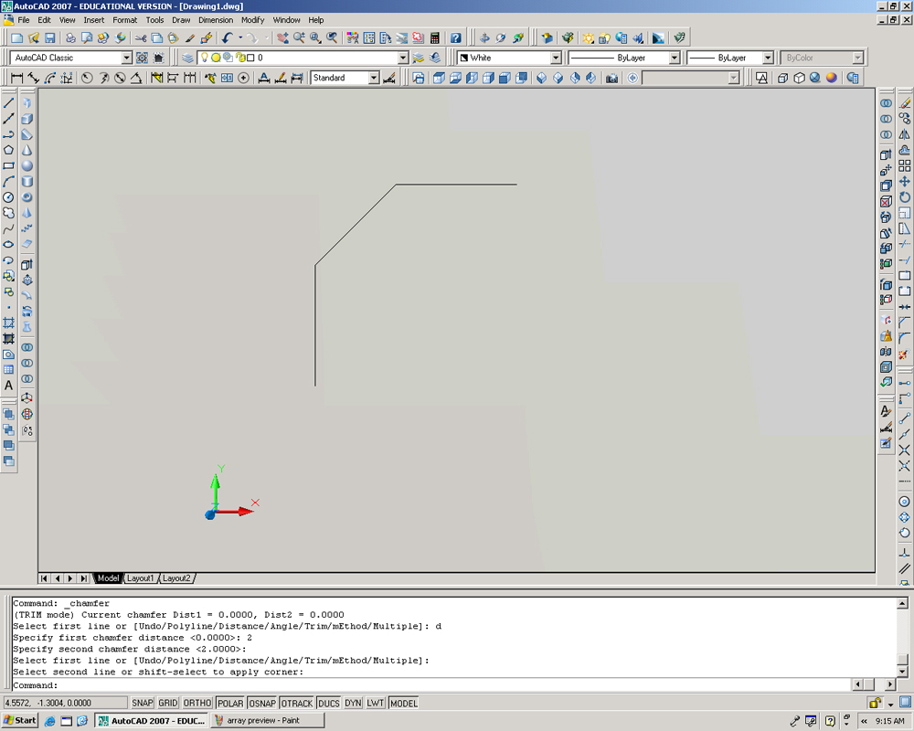Click inside the command line input
The width and height of the screenshot is (914, 731).
pyautogui.click(x=366, y=684)
